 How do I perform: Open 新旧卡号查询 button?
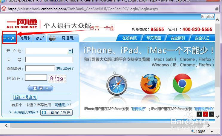(x=25, y=97)
